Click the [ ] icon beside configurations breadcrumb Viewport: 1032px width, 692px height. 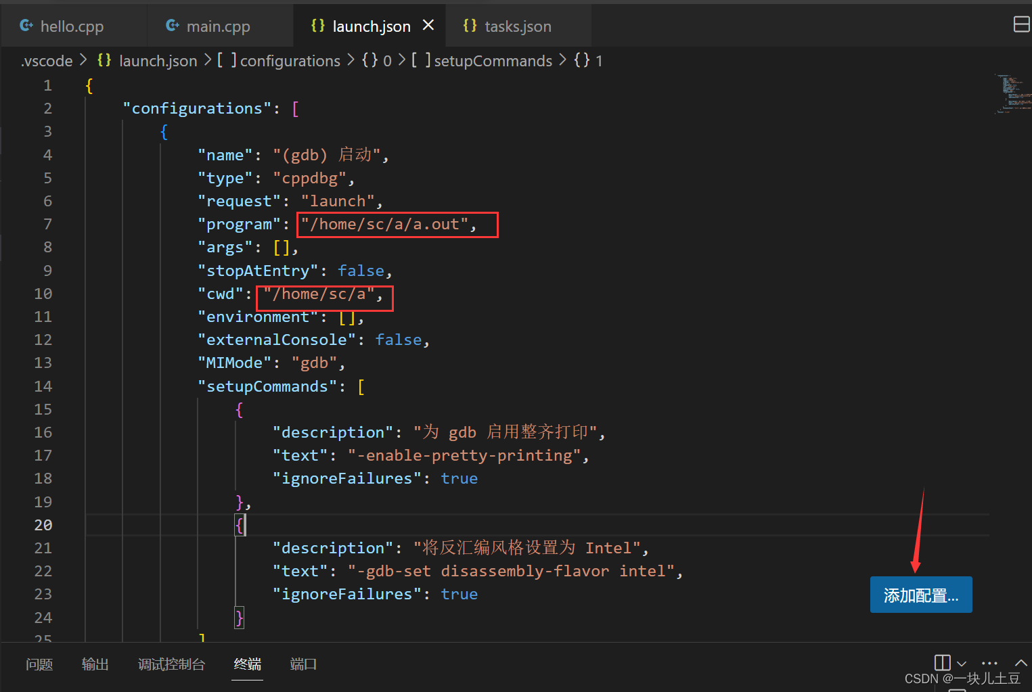(x=225, y=60)
